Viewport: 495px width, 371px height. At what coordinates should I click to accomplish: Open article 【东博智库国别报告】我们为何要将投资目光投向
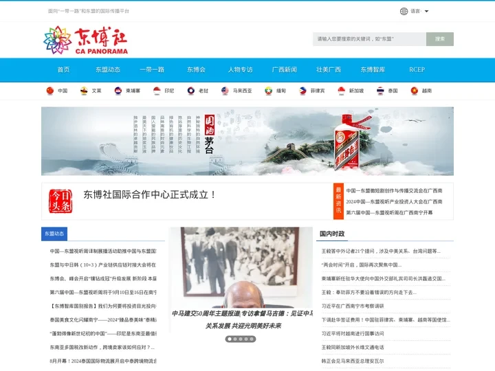click(x=103, y=306)
